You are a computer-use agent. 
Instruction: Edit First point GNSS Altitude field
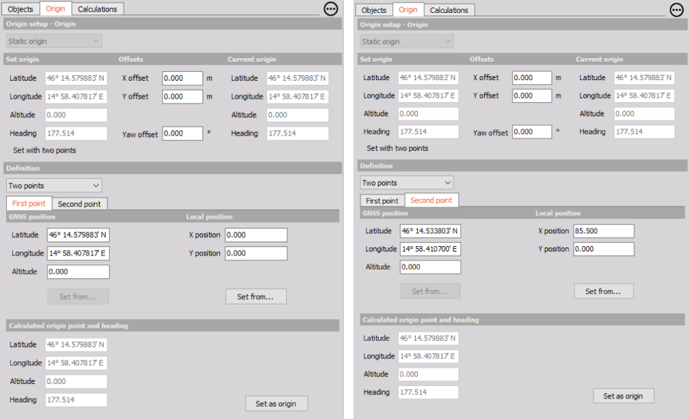pyautogui.click(x=78, y=272)
